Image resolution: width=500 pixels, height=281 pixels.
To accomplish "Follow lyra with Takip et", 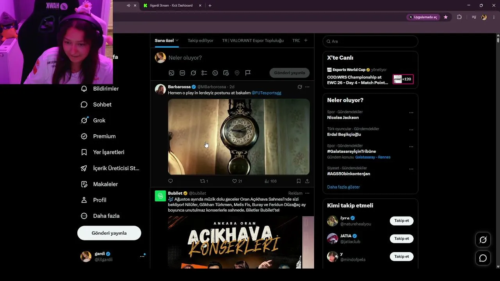I will click(x=402, y=221).
